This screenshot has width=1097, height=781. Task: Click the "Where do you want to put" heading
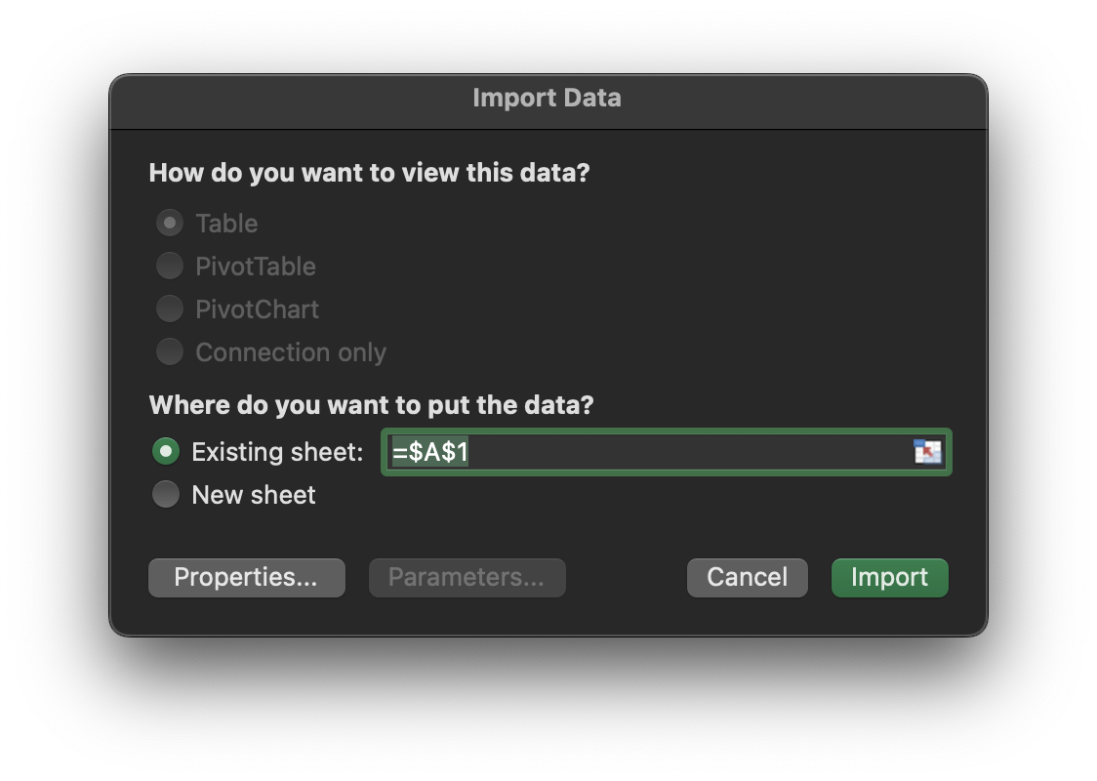[371, 405]
